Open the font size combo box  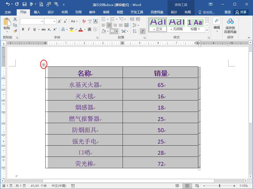click(x=50, y=21)
